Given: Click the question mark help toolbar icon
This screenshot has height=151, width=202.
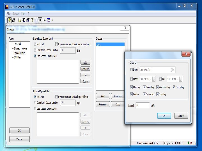Looking at the screenshot, I should (33, 20).
